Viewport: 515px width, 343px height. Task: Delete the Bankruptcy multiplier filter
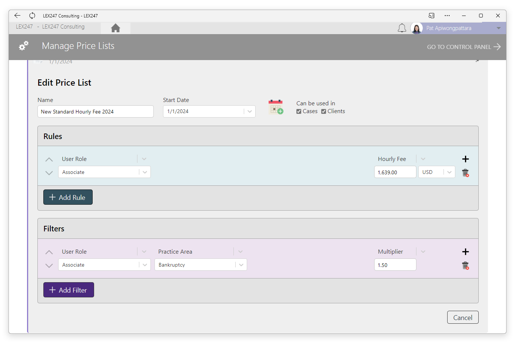pyautogui.click(x=465, y=266)
